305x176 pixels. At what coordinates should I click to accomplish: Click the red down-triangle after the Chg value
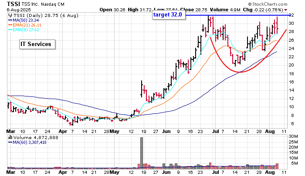[x=285, y=10]
